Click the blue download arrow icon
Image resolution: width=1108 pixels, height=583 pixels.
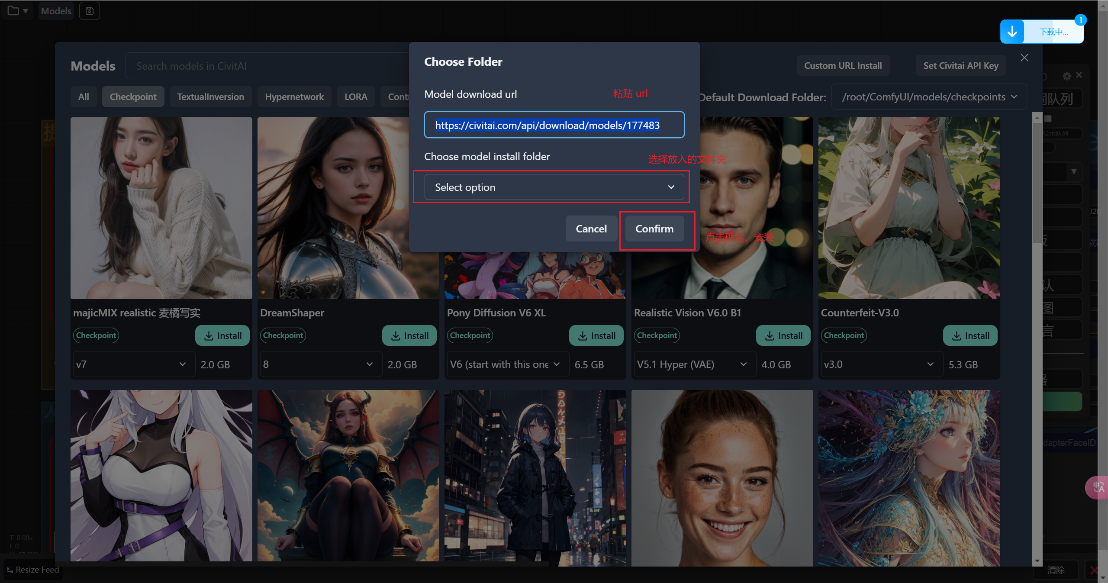tap(1012, 32)
